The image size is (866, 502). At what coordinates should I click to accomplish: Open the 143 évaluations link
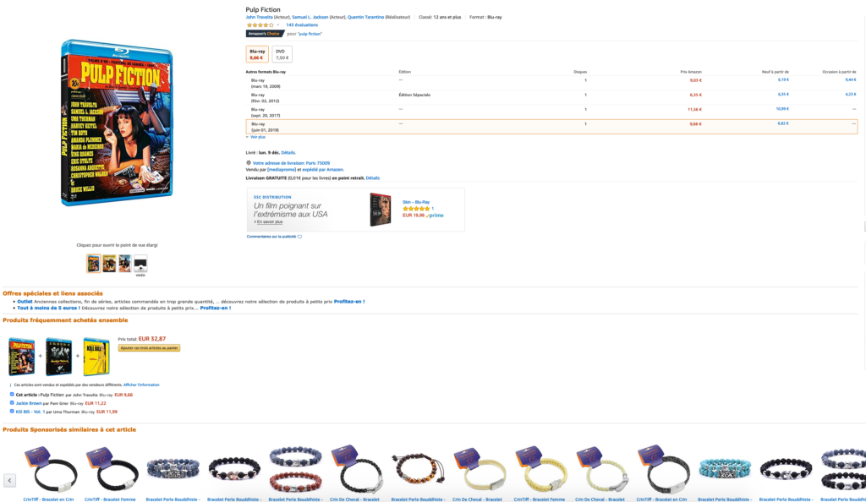coord(302,25)
